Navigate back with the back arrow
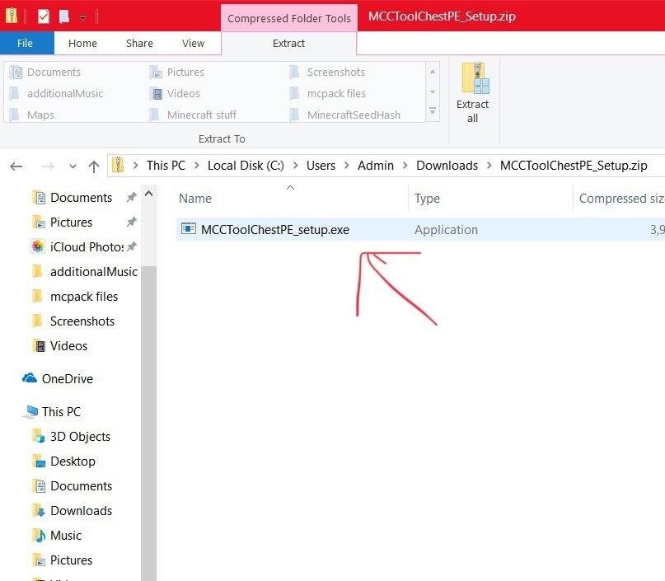 [16, 166]
